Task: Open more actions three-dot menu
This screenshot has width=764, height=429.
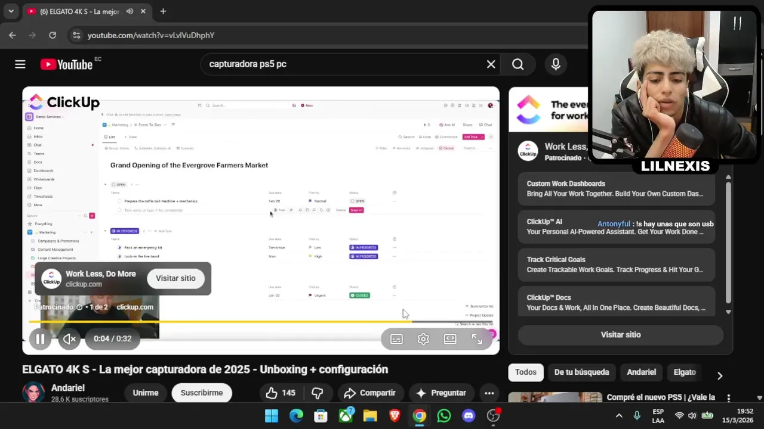Action: tap(489, 393)
